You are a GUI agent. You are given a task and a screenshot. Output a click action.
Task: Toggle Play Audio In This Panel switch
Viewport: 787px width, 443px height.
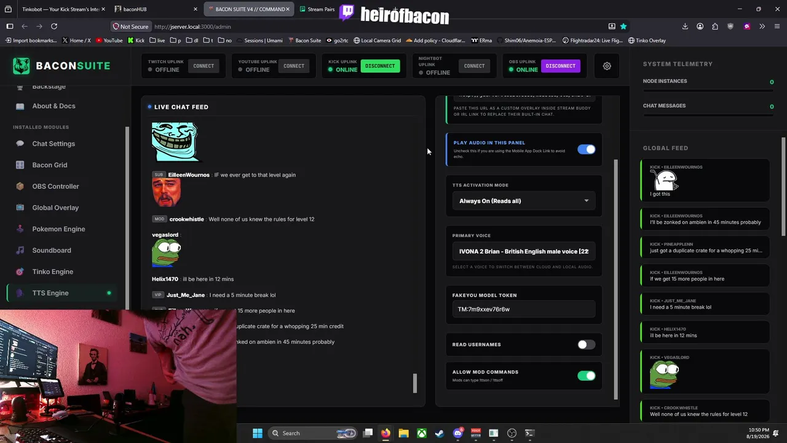587,150
